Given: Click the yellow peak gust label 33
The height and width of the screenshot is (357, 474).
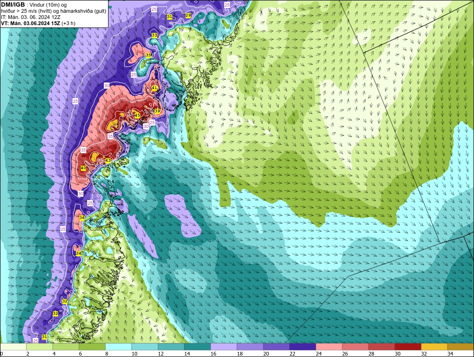Looking at the screenshot, I should [155, 35].
